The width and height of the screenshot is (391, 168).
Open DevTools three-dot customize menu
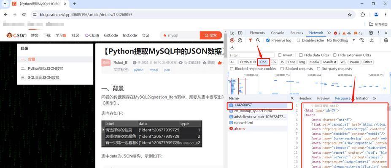coord(378,33)
